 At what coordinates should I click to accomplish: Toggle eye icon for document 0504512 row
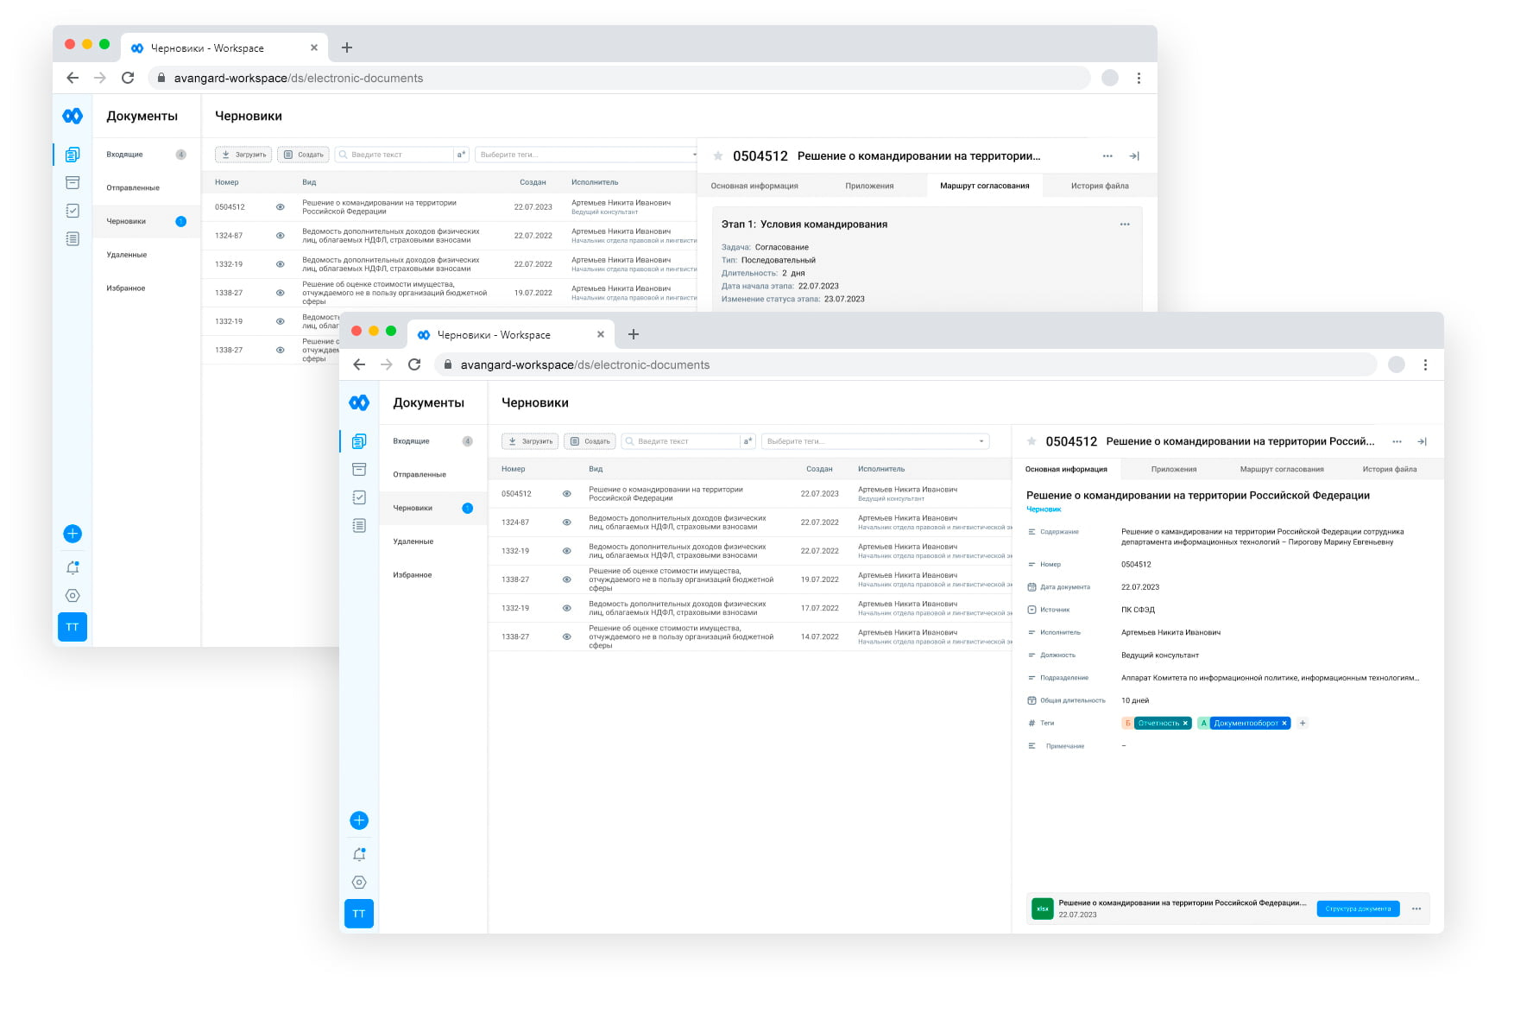pos(567,494)
